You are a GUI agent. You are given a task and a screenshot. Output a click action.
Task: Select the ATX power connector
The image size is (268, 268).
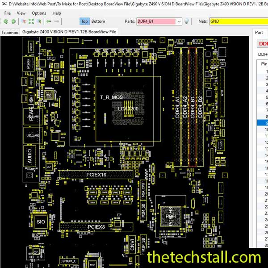[x=222, y=93]
